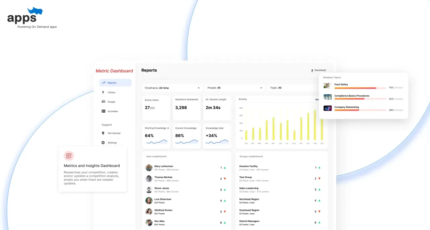
Task: Click the up arrow for Northeast Region
Action: [319, 200]
